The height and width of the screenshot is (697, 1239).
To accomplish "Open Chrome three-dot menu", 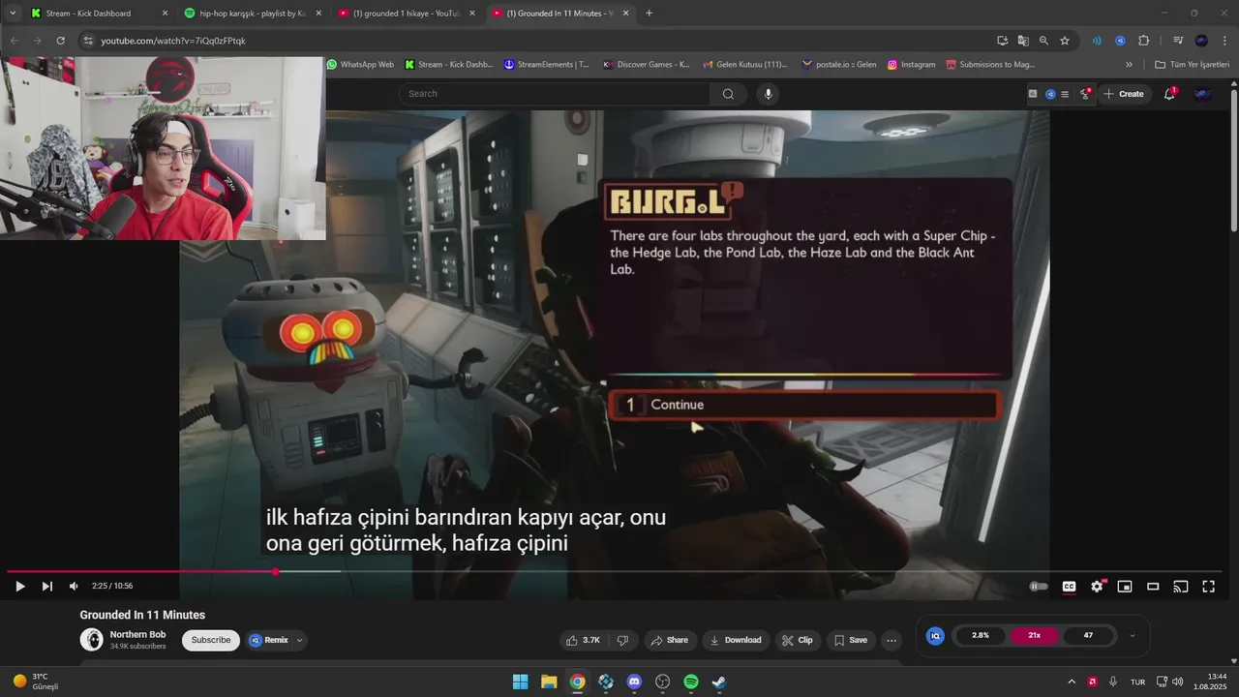I will (x=1224, y=41).
